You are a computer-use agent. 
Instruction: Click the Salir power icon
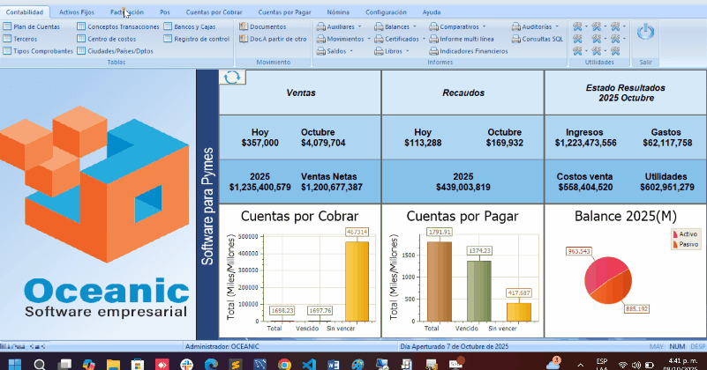tap(645, 33)
